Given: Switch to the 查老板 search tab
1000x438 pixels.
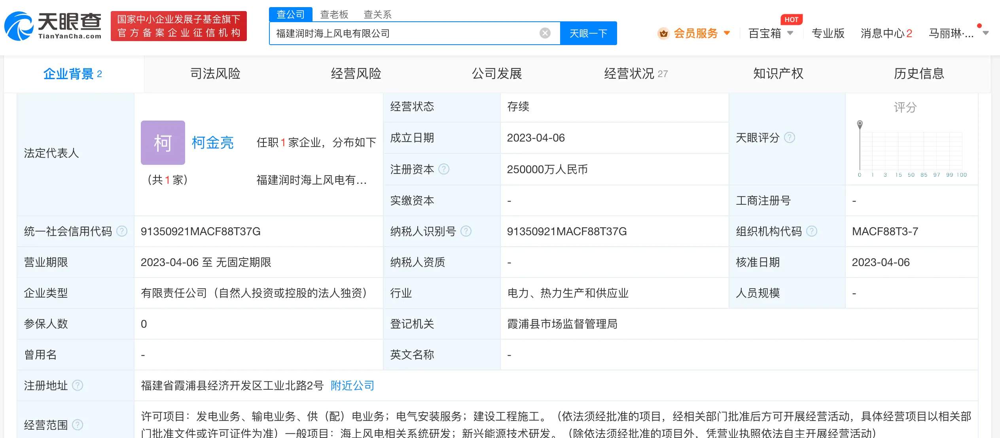Looking at the screenshot, I should coord(334,15).
